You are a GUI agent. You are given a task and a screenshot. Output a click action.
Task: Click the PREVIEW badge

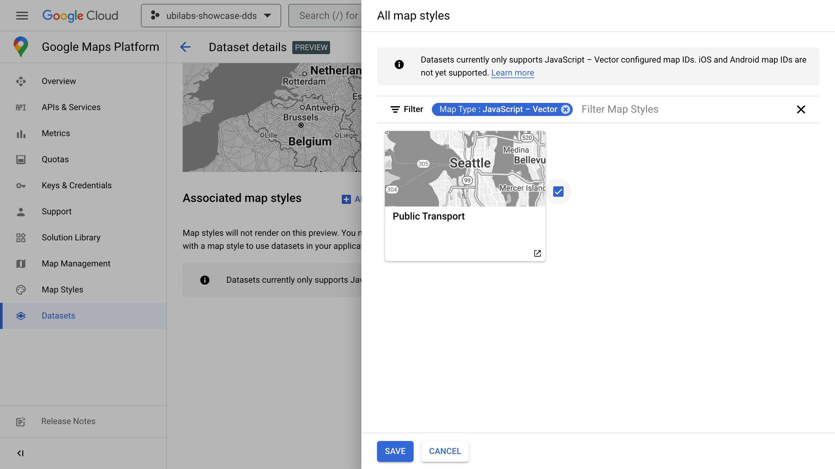pyautogui.click(x=311, y=47)
